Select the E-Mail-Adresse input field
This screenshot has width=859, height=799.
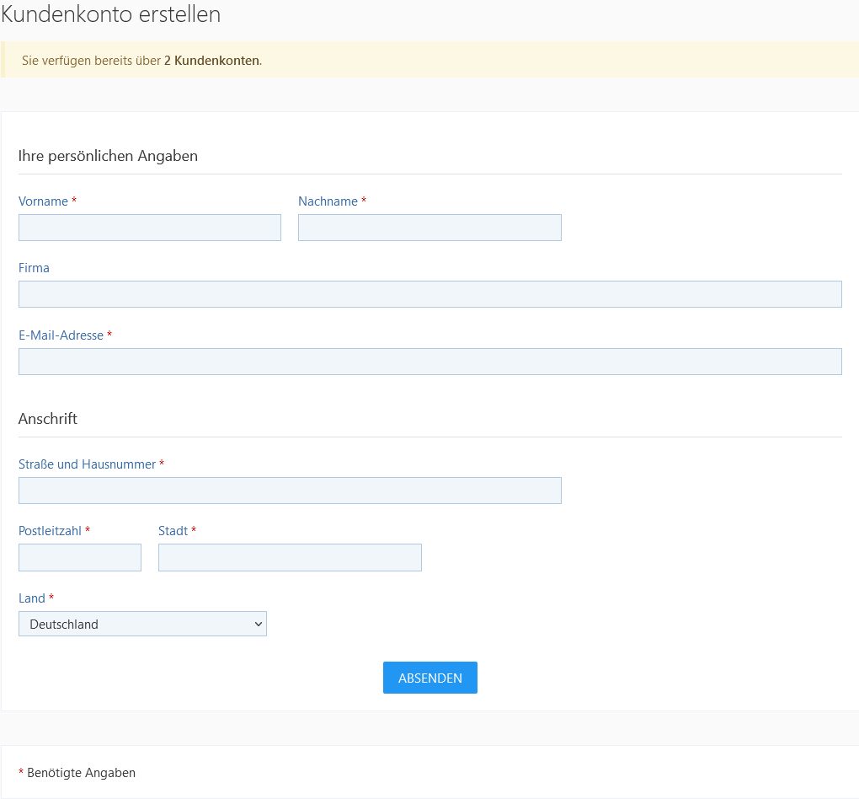tap(429, 362)
